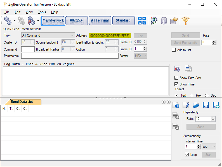Open the Edit menu
The height and width of the screenshot is (167, 222).
coord(18,12)
